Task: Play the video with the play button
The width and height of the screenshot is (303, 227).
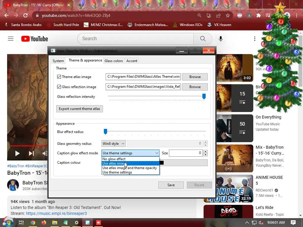Action: point(17,153)
